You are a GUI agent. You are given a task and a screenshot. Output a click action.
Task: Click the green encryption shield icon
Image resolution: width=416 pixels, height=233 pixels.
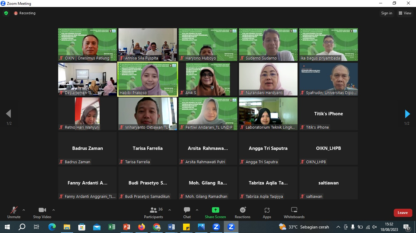point(6,13)
